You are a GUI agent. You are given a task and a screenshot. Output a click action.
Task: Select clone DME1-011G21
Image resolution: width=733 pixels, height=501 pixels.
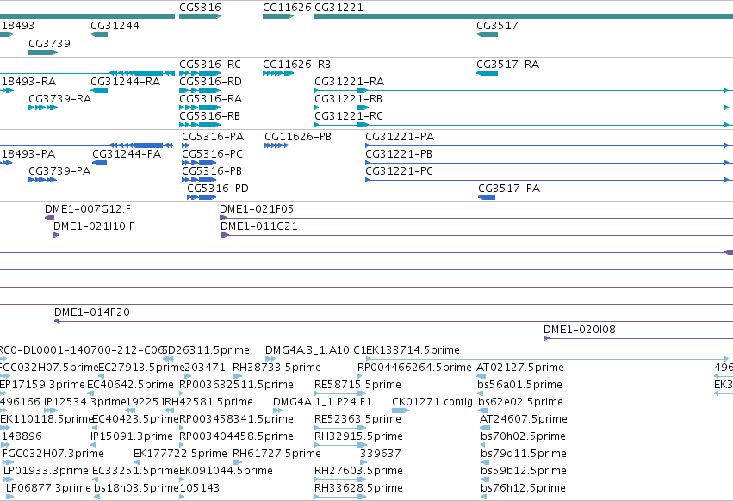coord(259,226)
